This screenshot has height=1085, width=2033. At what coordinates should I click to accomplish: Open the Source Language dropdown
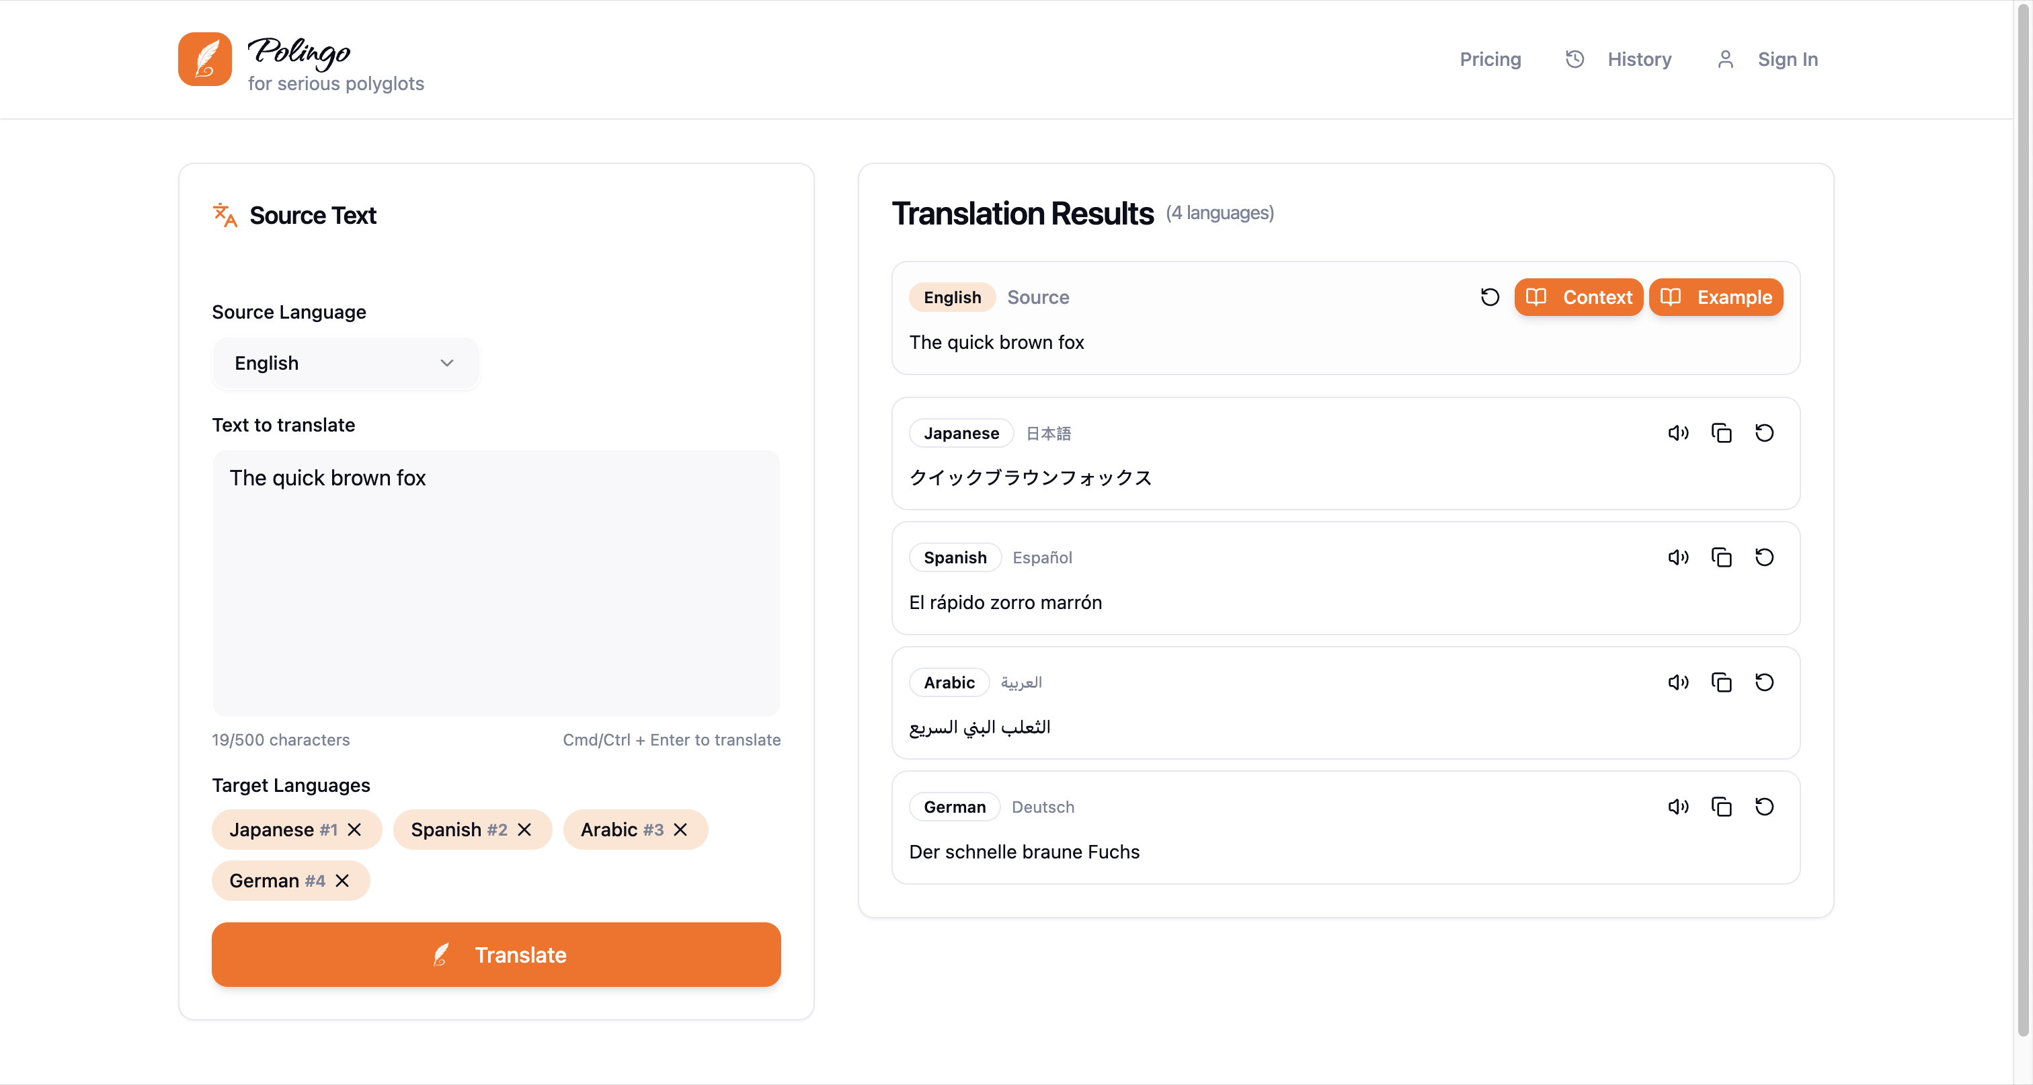click(x=345, y=363)
